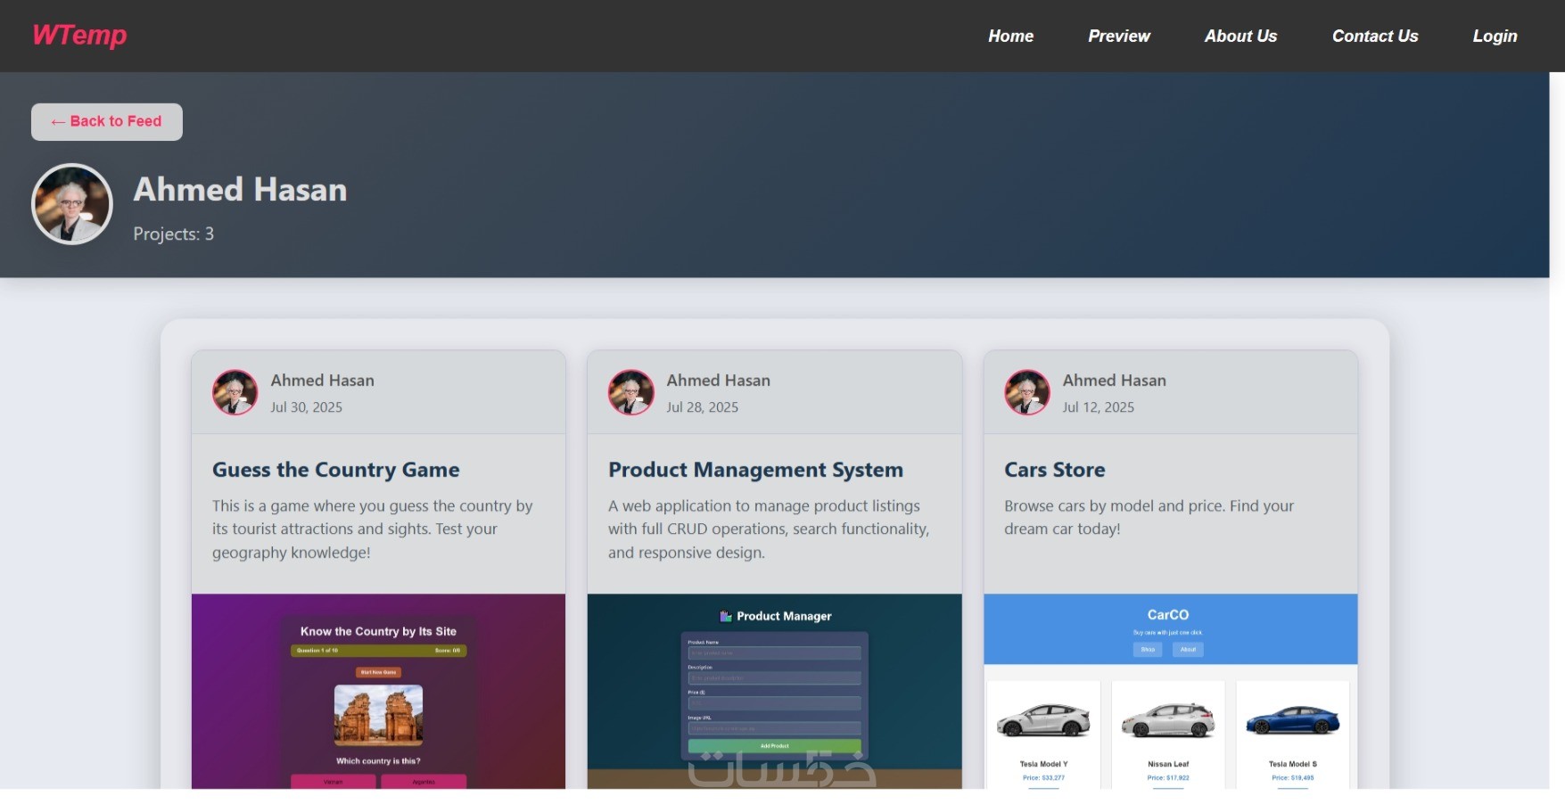The image size is (1565, 804).
Task: Click the avatar on the Cars Store card
Action: click(1027, 392)
